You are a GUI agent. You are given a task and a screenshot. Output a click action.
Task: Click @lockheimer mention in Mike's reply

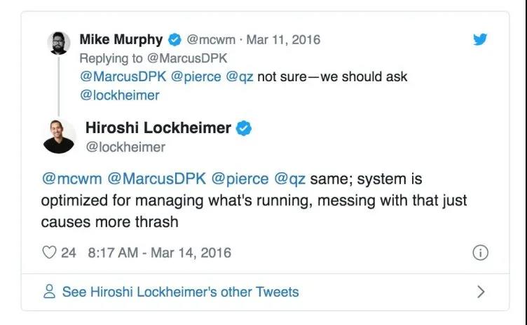120,95
